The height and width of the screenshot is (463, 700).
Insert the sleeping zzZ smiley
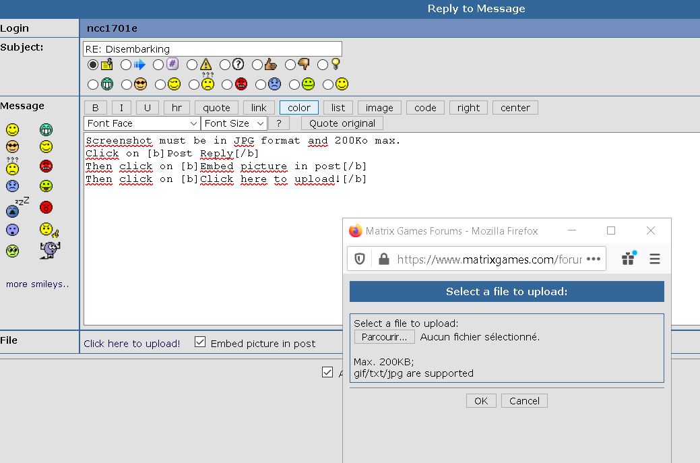pyautogui.click(x=17, y=207)
